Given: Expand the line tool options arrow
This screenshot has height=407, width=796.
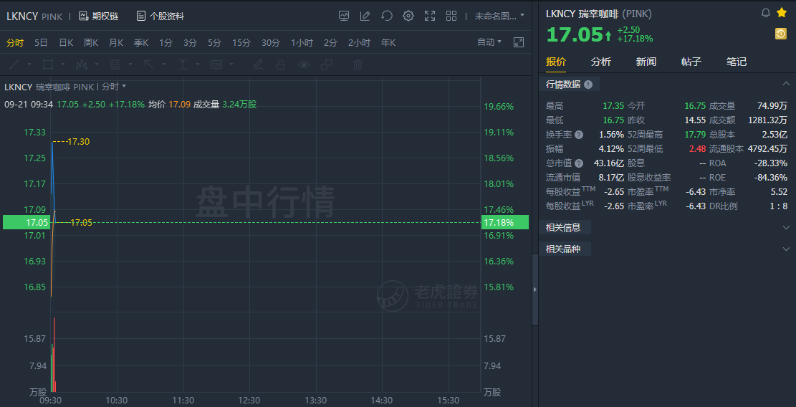Looking at the screenshot, I should [29, 64].
